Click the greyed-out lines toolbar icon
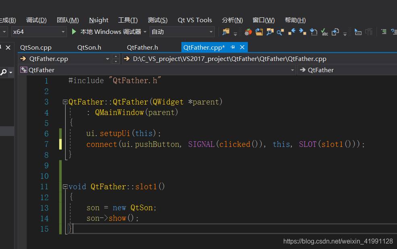397x249 pixels. coord(369,32)
